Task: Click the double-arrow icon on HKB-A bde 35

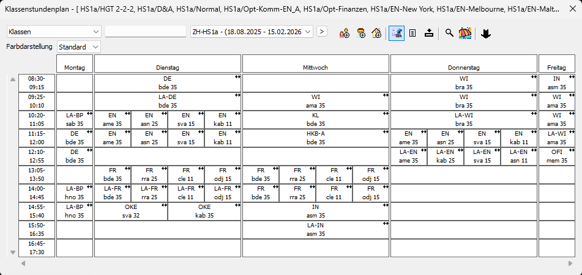Action: point(386,132)
